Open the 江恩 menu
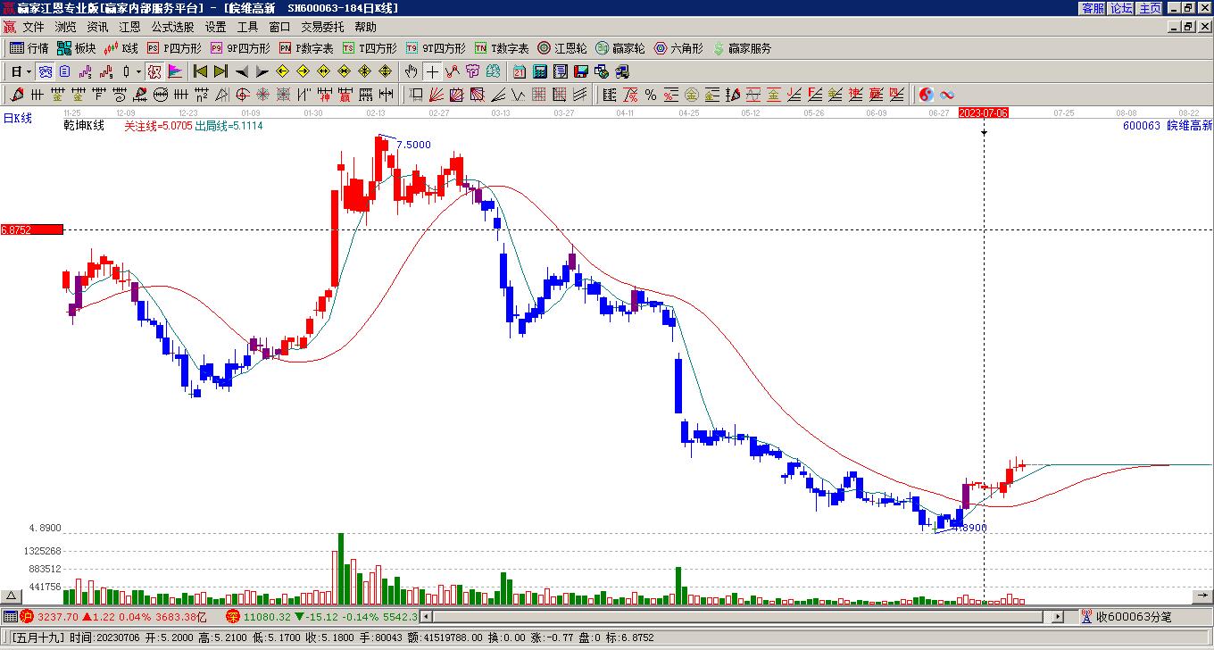This screenshot has height=650, width=1214. click(129, 28)
